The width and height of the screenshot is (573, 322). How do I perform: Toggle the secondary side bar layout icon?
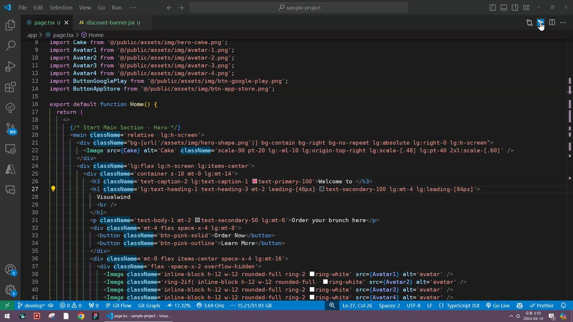point(515,8)
